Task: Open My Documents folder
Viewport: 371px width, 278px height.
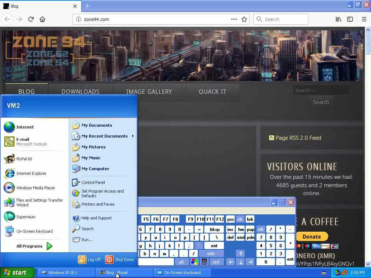Action: pyautogui.click(x=103, y=125)
